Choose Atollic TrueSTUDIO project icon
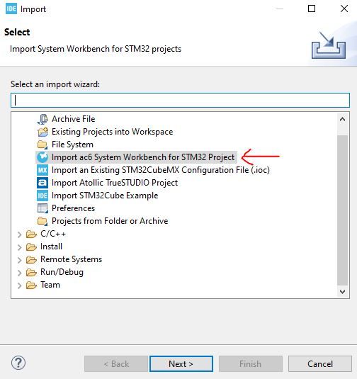The width and height of the screenshot is (357, 379). (42, 183)
